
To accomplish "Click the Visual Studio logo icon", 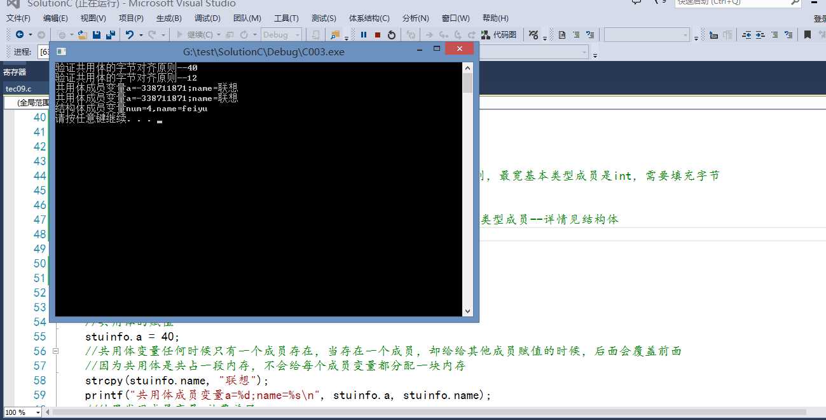I will (13, 3).
